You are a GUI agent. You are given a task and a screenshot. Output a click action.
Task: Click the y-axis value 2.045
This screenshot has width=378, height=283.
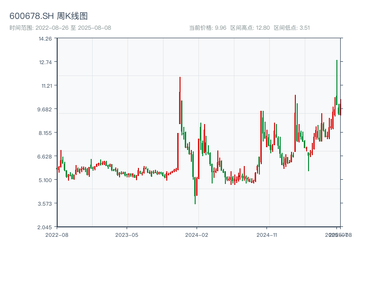[44, 227]
